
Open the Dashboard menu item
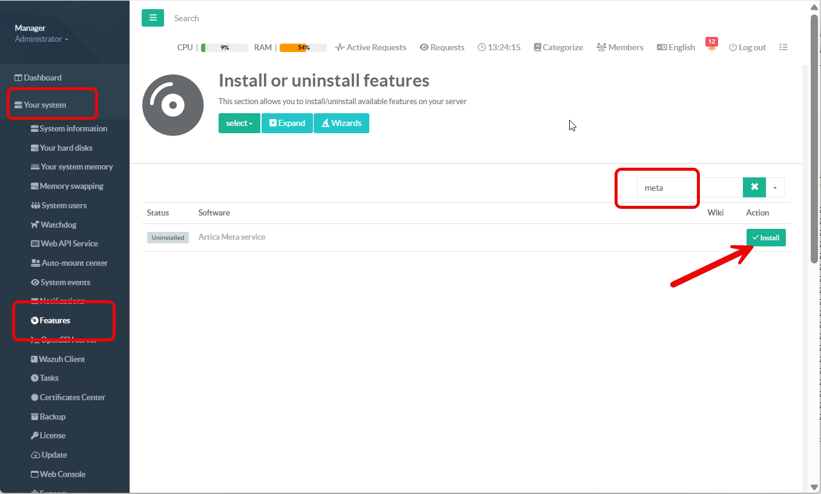coord(42,77)
